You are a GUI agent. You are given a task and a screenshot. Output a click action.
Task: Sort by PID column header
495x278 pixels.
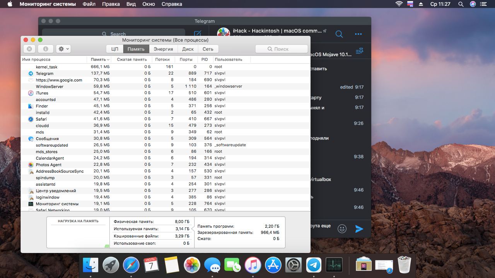click(205, 60)
